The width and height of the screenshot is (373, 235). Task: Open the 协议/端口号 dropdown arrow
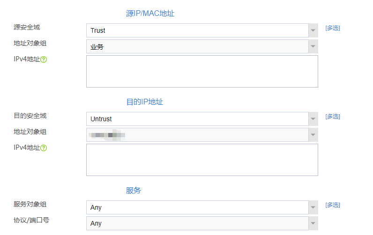point(313,223)
